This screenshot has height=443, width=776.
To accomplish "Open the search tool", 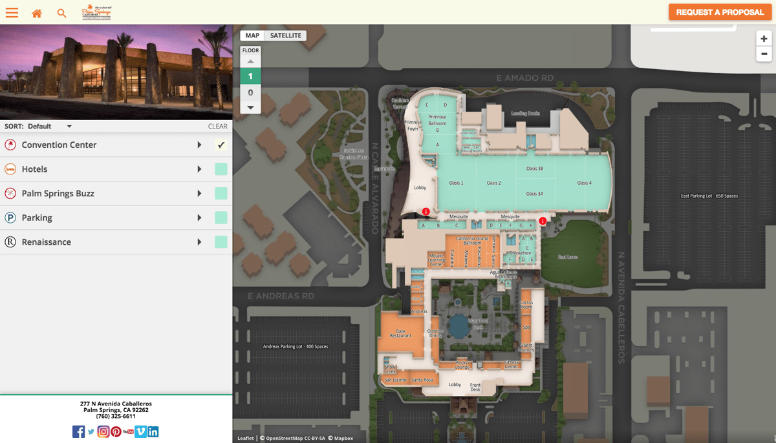I will [x=61, y=12].
